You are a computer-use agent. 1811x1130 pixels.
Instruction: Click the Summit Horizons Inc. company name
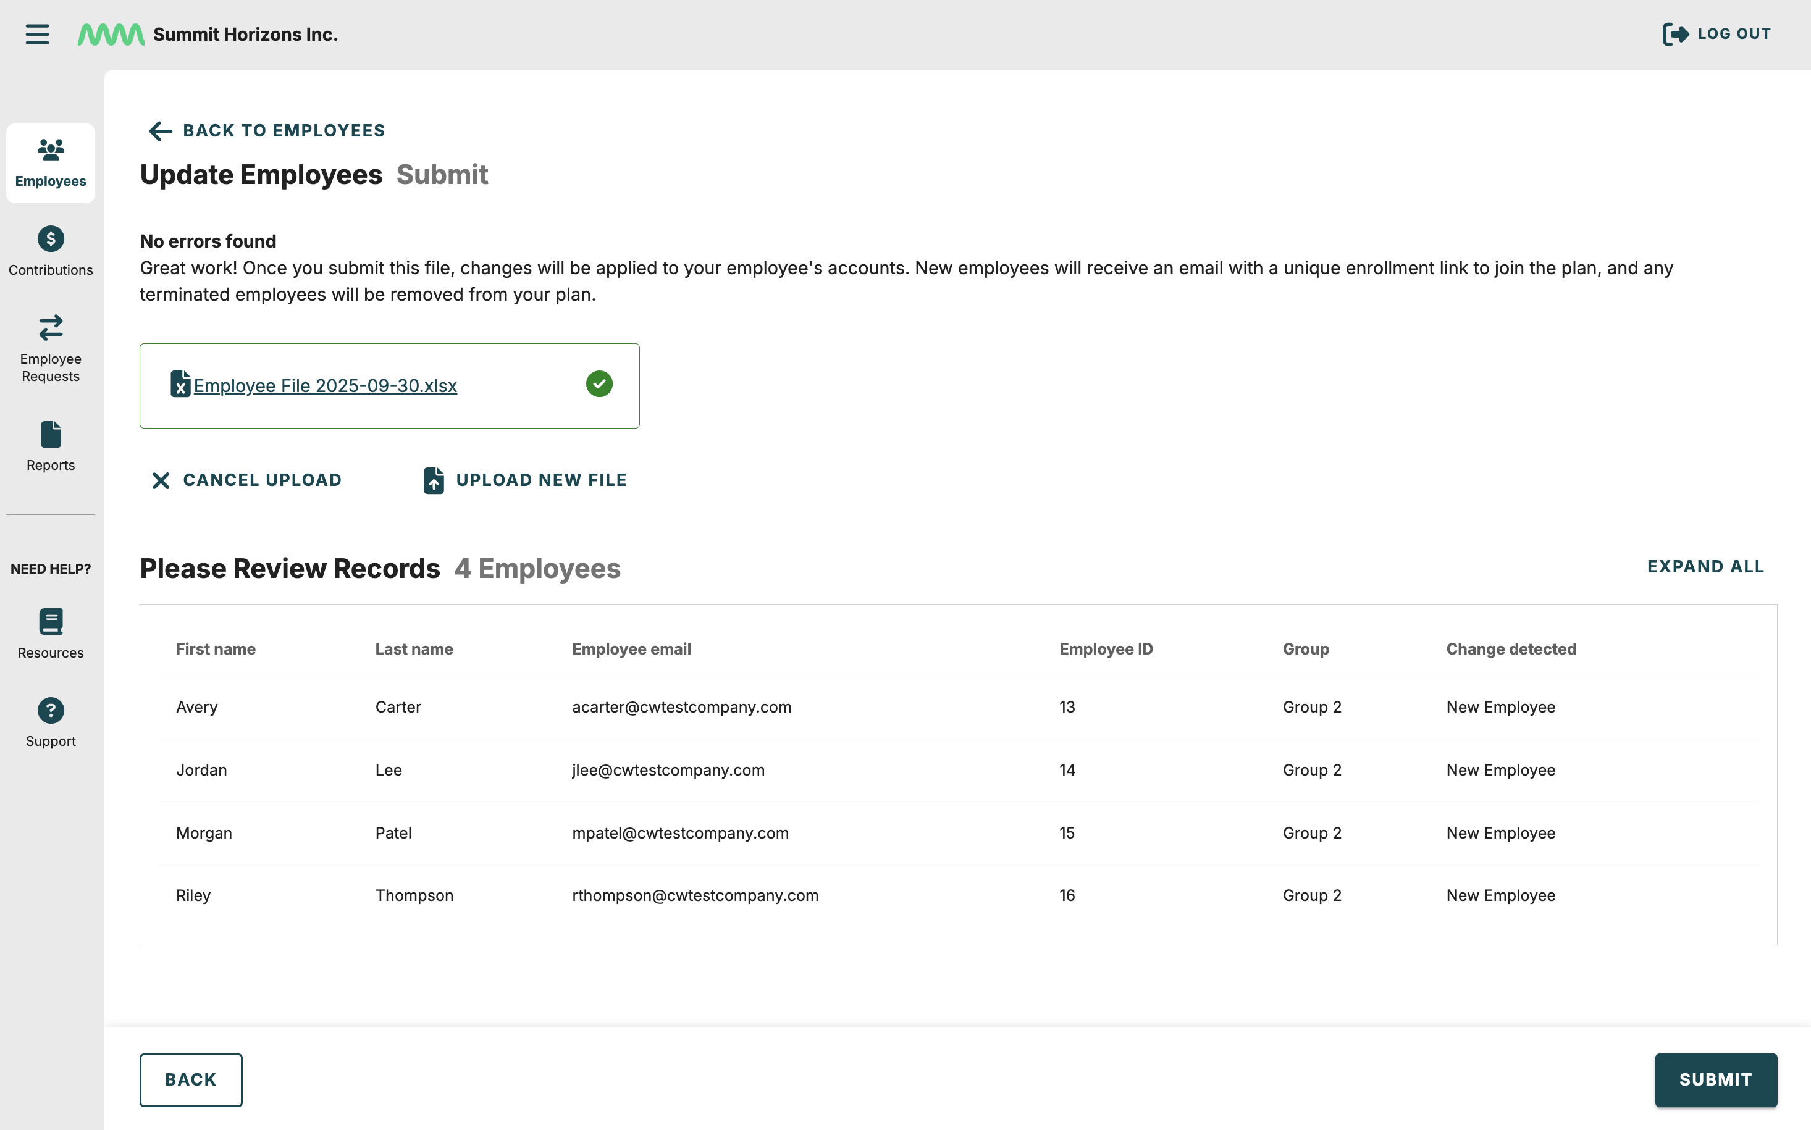(x=245, y=35)
